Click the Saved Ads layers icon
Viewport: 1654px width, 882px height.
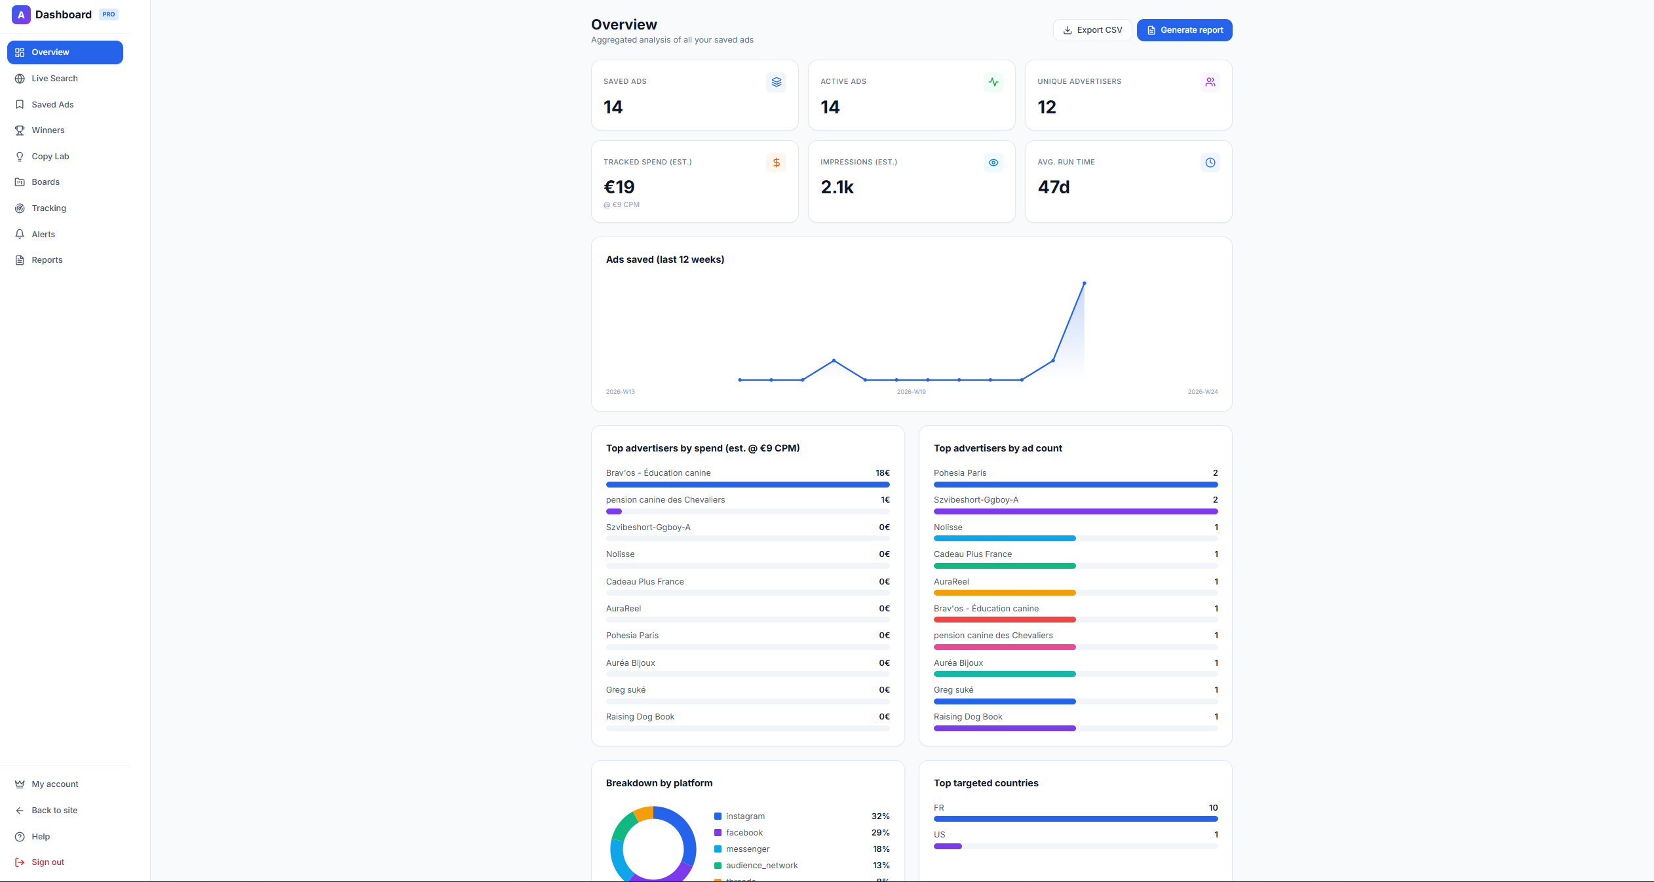point(776,82)
